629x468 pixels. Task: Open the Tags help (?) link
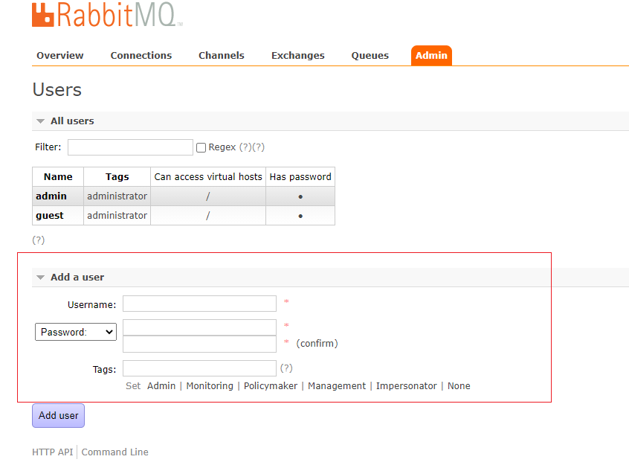click(286, 368)
